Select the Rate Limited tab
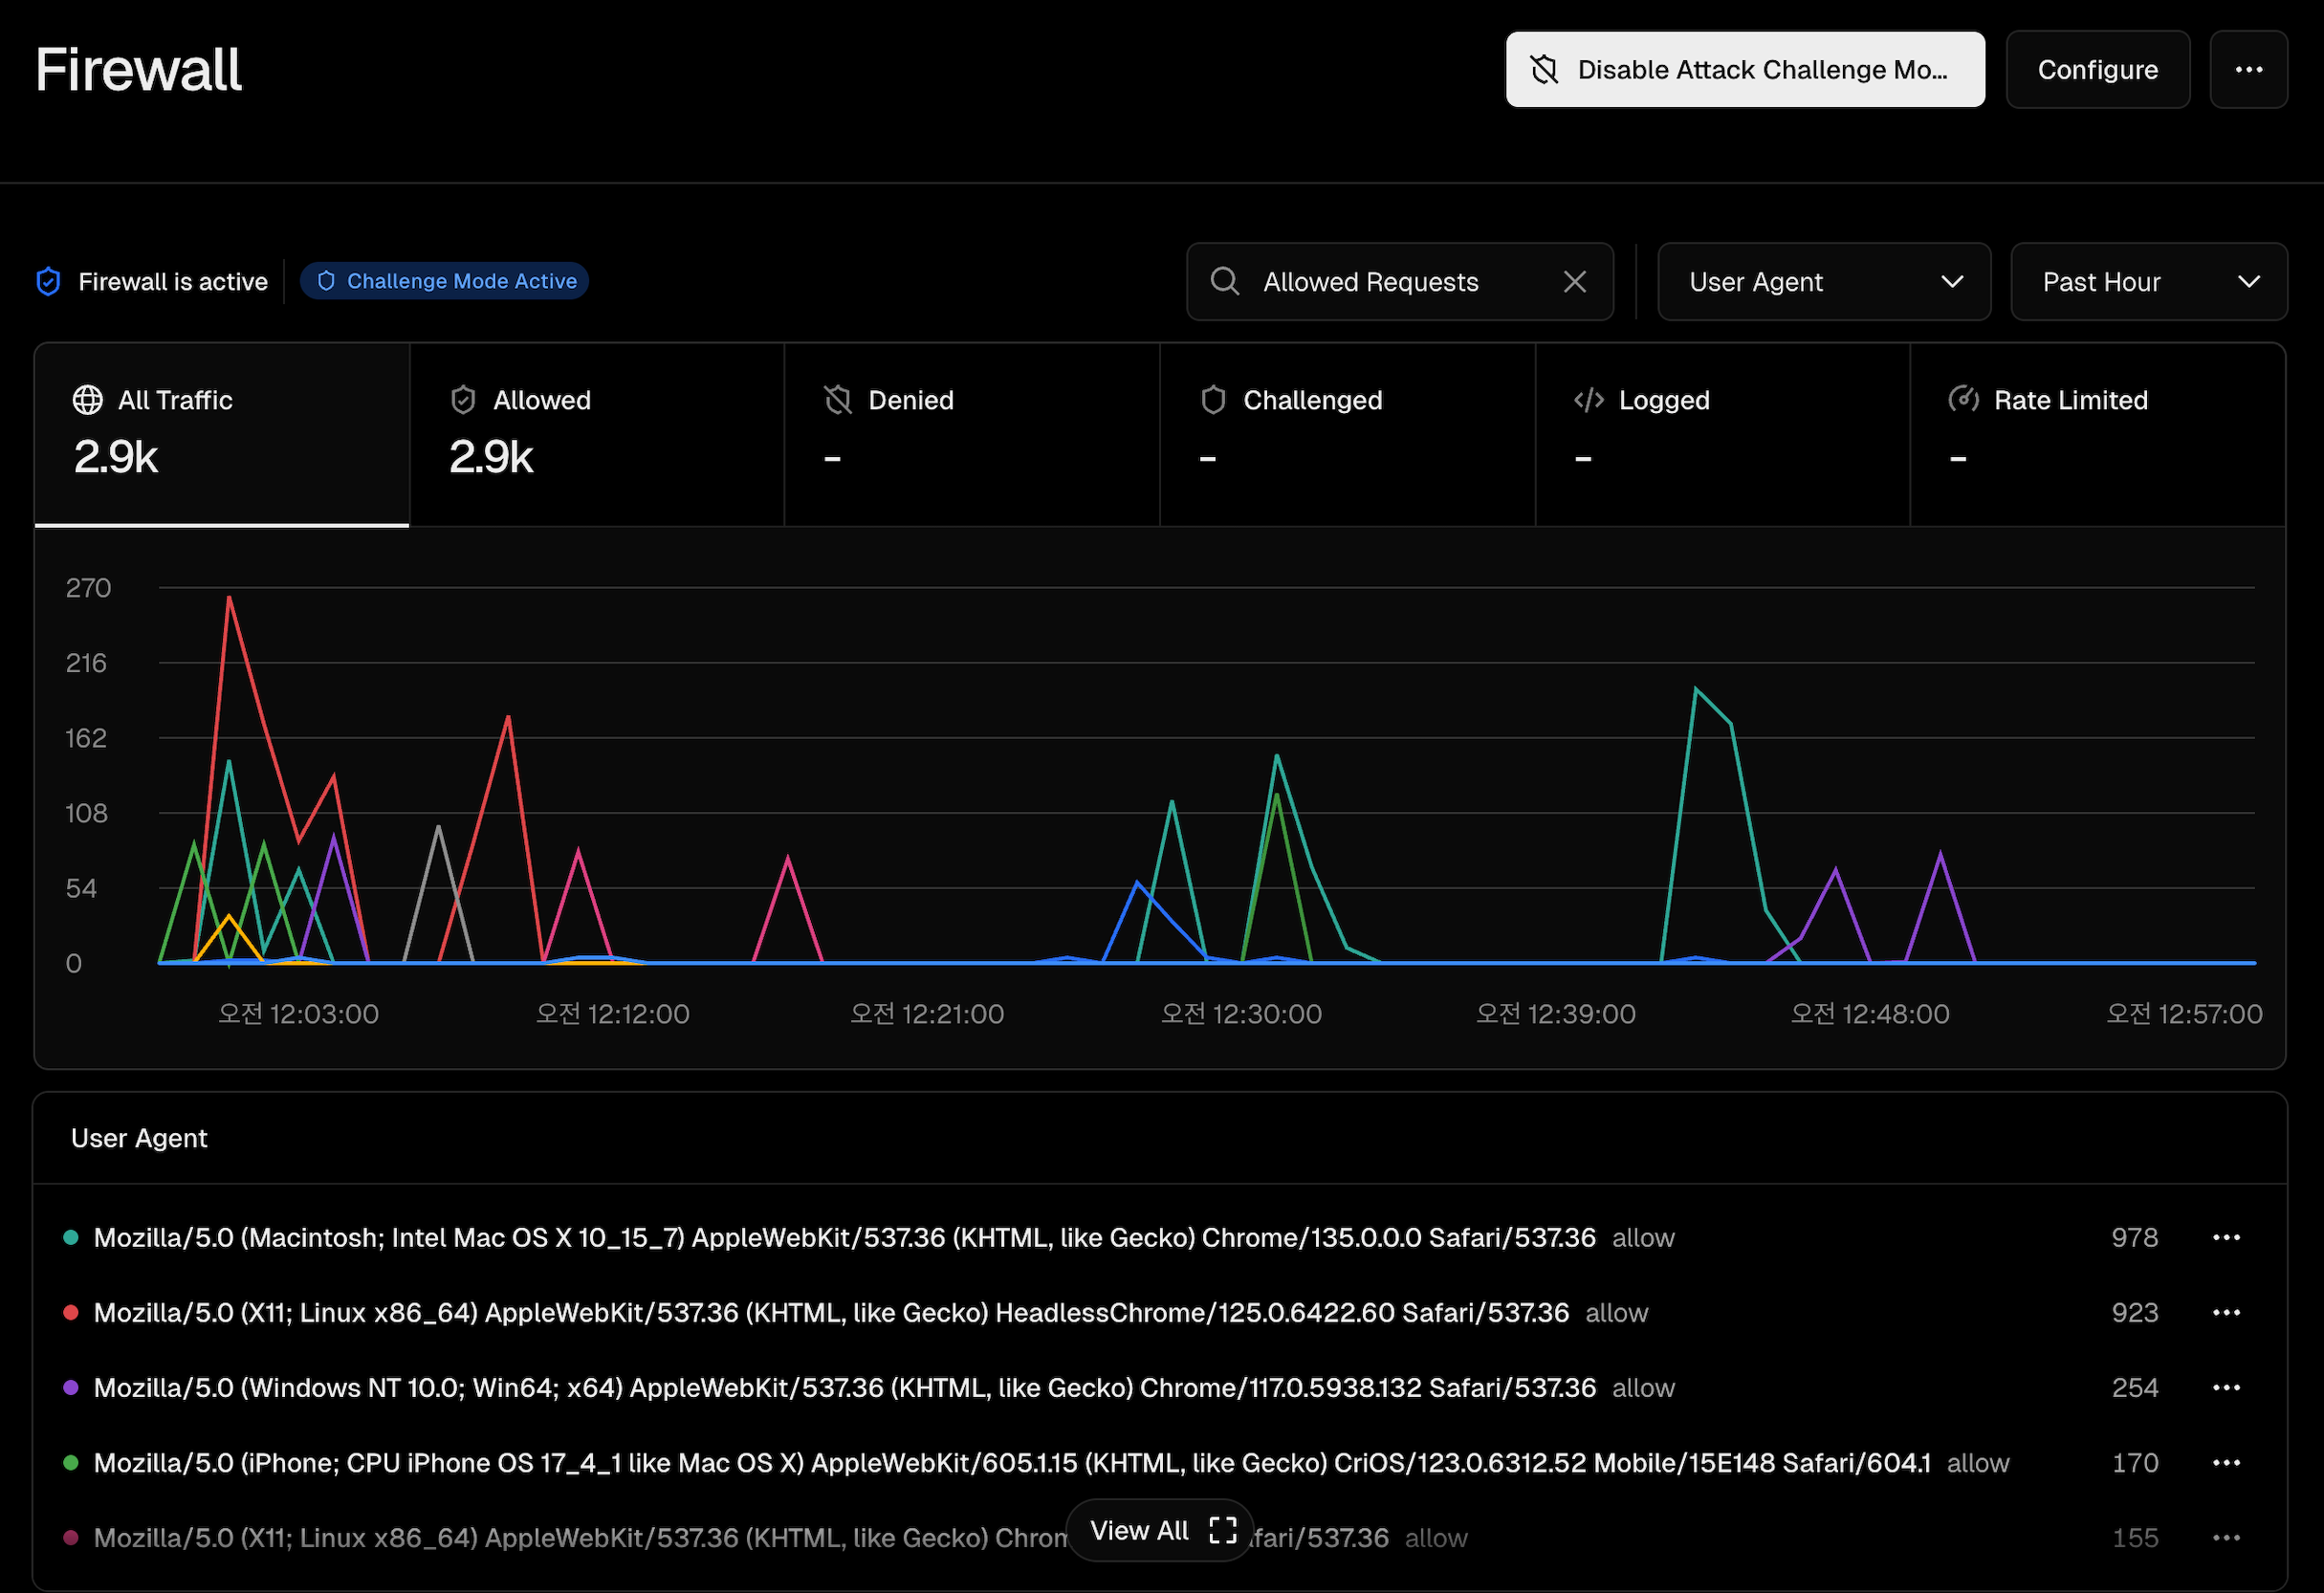This screenshot has height=1593, width=2324. click(x=2098, y=435)
